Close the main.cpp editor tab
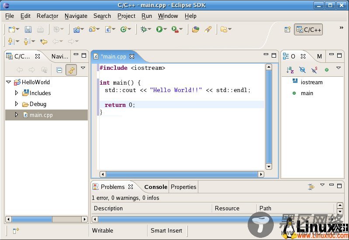Screen dimensions: 349x240 (x=132, y=56)
